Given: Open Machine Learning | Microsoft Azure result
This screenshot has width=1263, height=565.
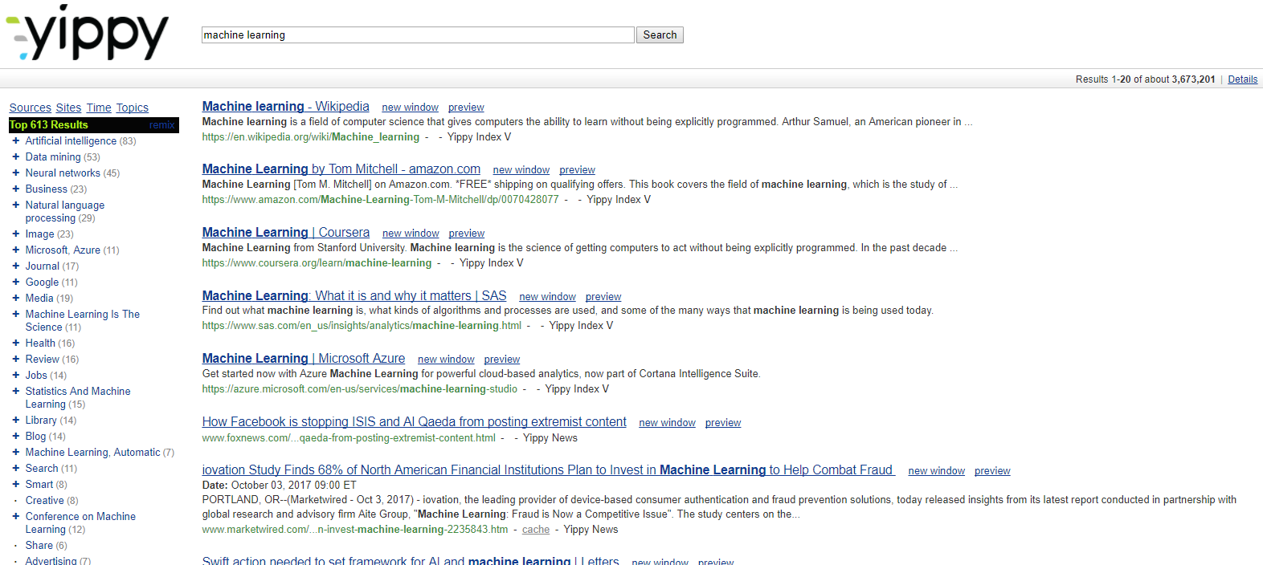Looking at the screenshot, I should (303, 358).
